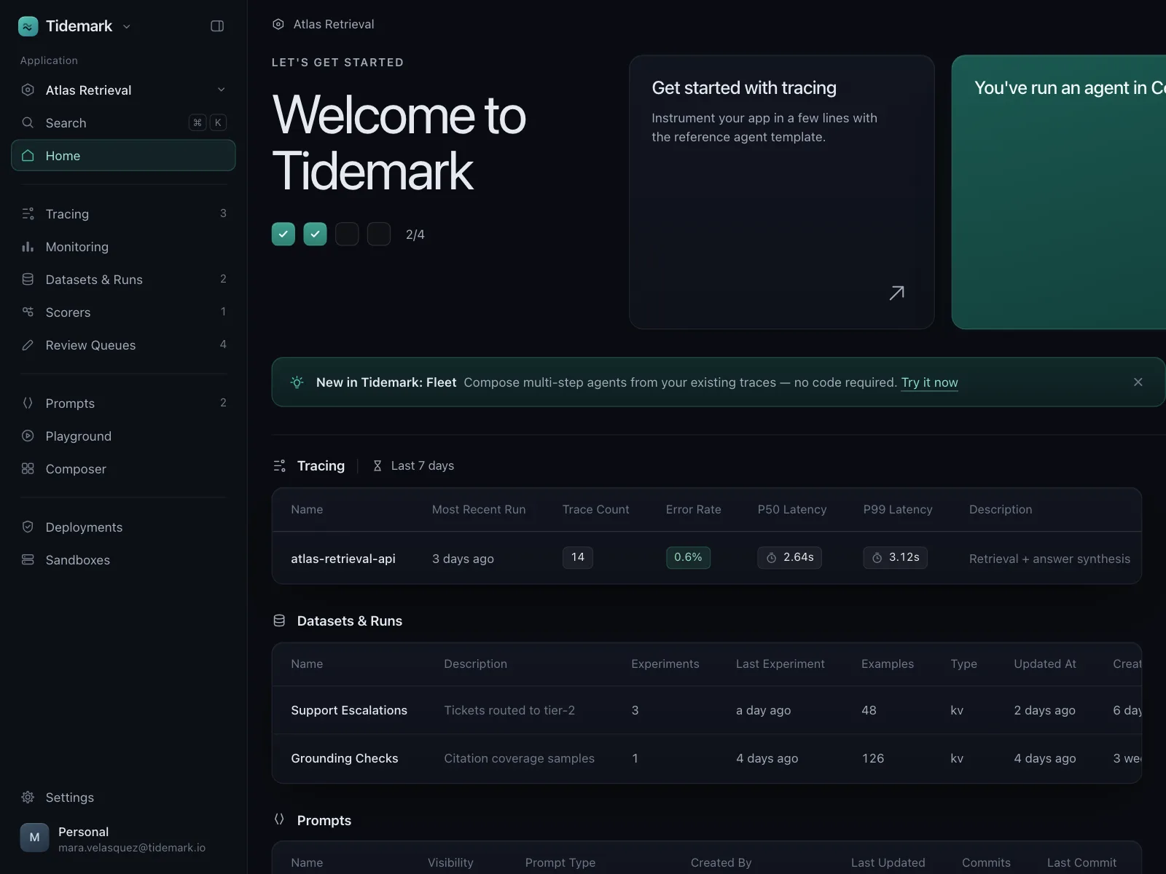Viewport: 1166px width, 874px height.
Task: Click the search magnifier icon
Action: click(28, 122)
